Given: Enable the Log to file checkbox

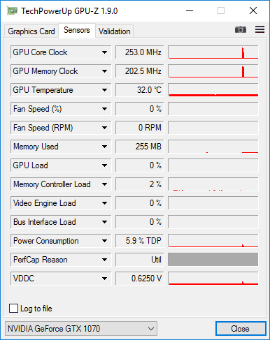Looking at the screenshot, I should point(13,309).
